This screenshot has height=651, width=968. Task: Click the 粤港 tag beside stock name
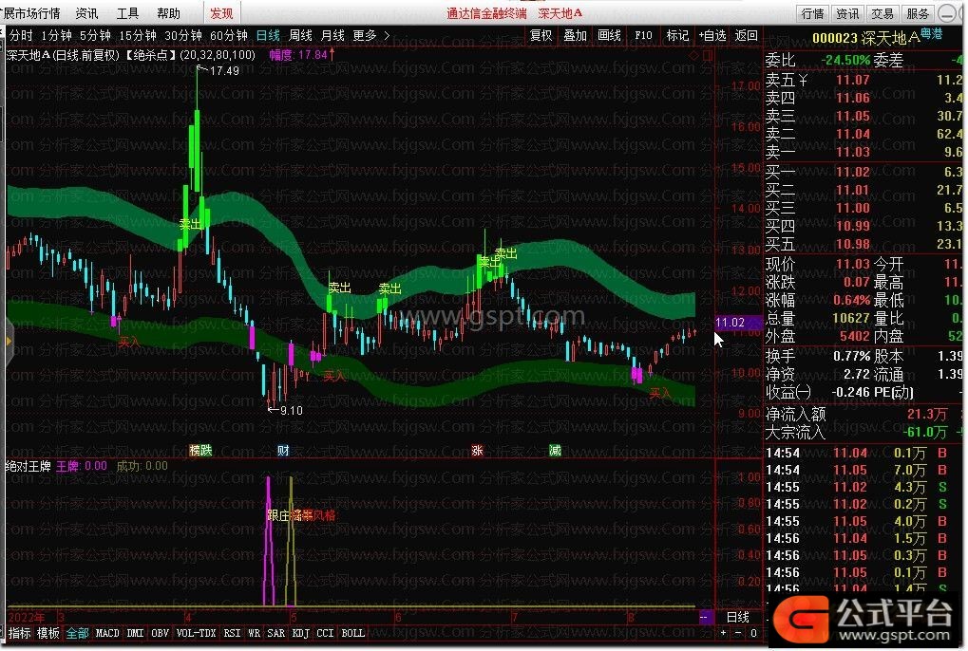click(x=932, y=34)
